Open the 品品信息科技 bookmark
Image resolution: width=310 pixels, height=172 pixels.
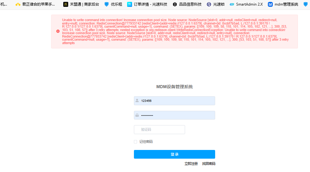pyautogui.click(x=187, y=4)
